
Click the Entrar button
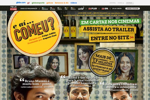130,3
